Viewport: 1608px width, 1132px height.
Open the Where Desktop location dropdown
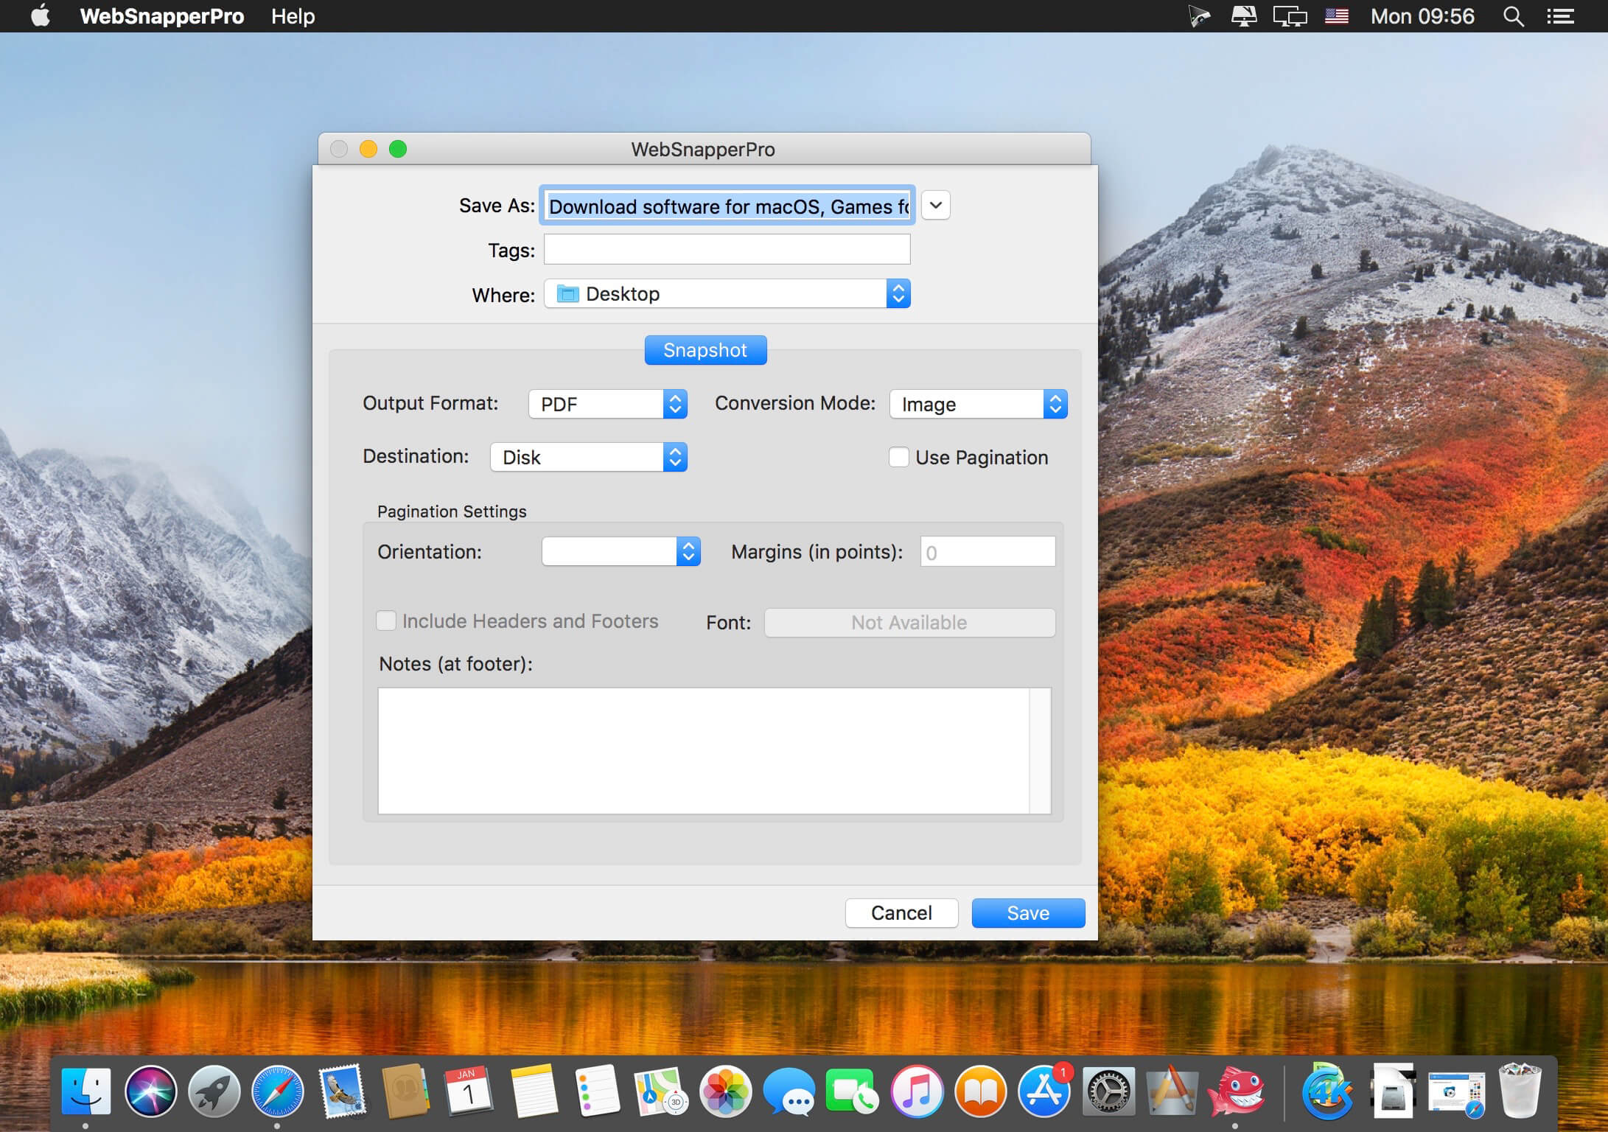pyautogui.click(x=727, y=293)
